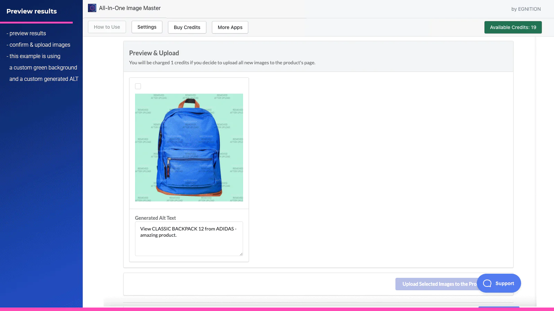Click the 'by EGNITION' text

(x=526, y=9)
